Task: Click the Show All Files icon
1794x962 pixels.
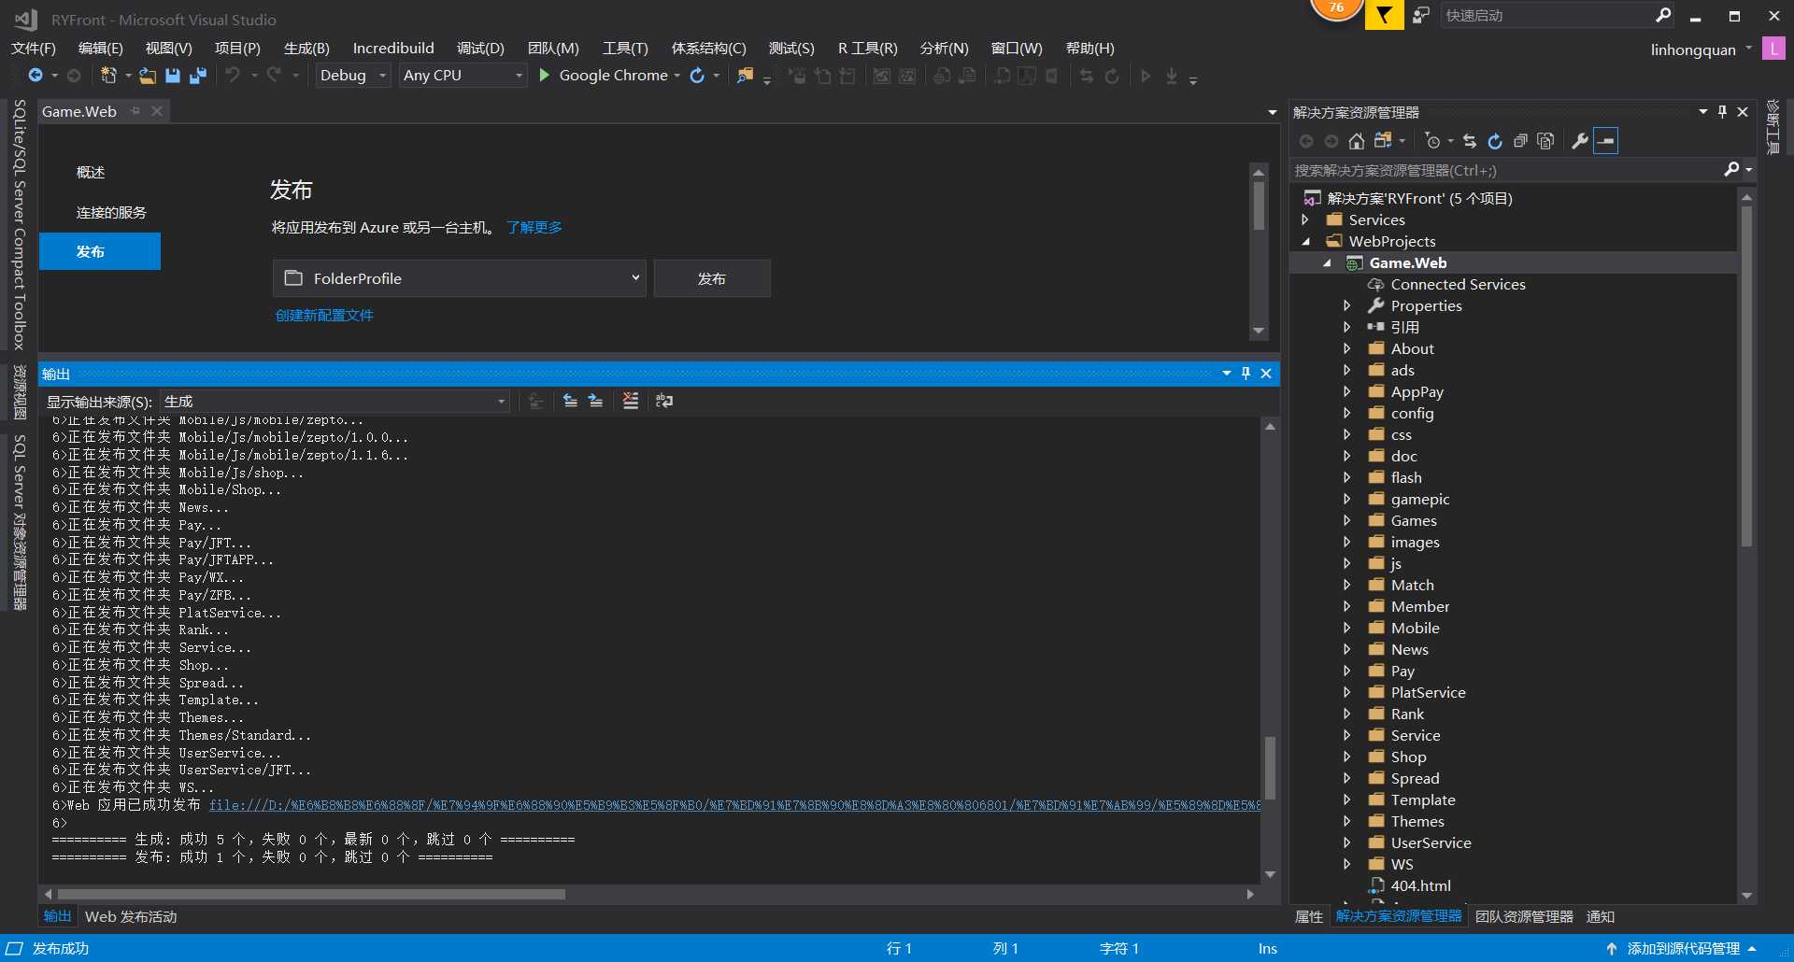Action: coord(1545,141)
